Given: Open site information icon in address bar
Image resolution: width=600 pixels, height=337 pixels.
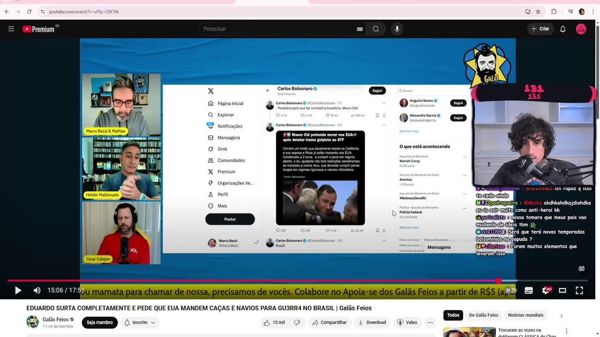Looking at the screenshot, I should [43, 12].
